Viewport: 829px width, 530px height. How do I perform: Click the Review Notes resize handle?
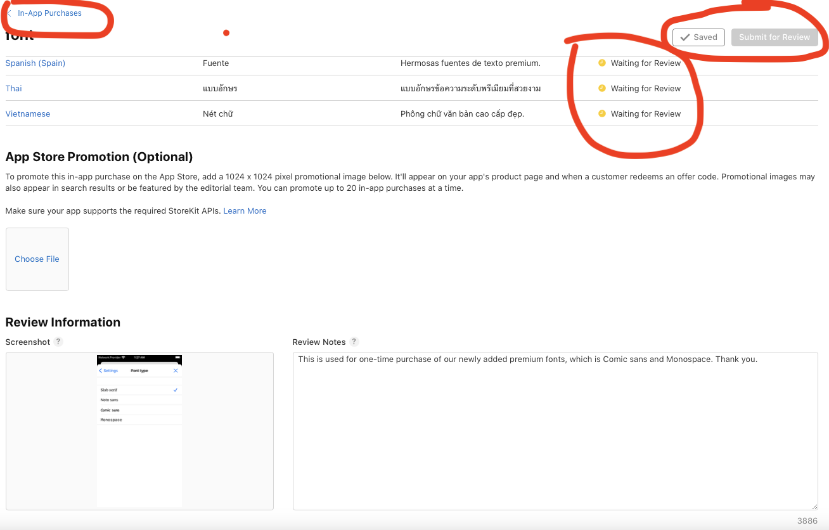point(814,506)
